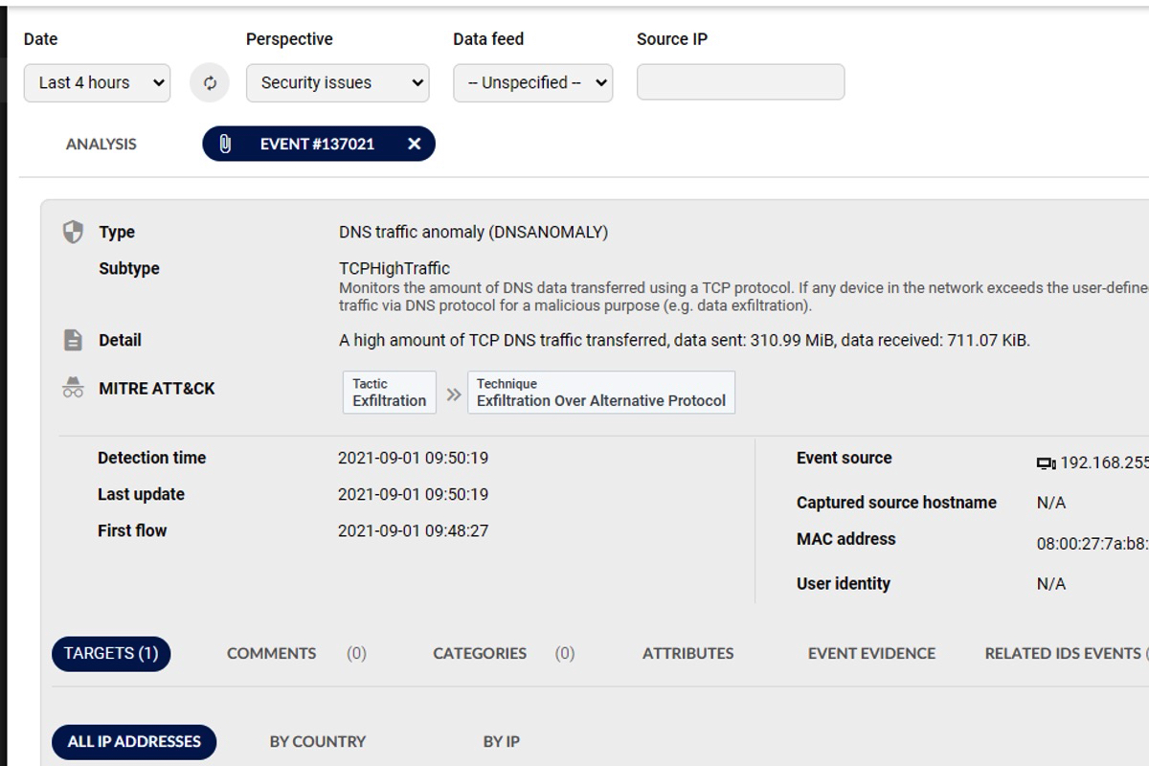Close the Event #137021 tab
The height and width of the screenshot is (766, 1149).
[x=414, y=144]
